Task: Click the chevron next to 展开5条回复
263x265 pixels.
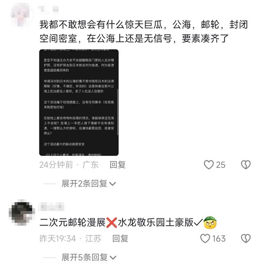Action: click(x=113, y=258)
